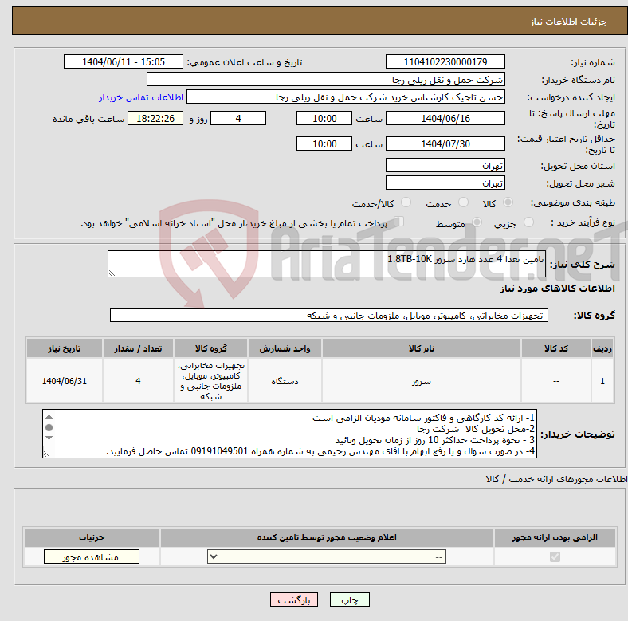
Task: Click the بازگشت (Back) button
Action: [x=294, y=599]
